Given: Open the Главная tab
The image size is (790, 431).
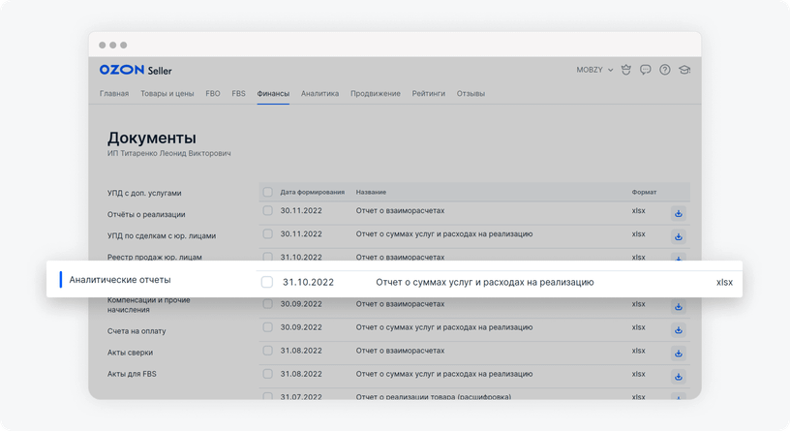Looking at the screenshot, I should (x=114, y=93).
